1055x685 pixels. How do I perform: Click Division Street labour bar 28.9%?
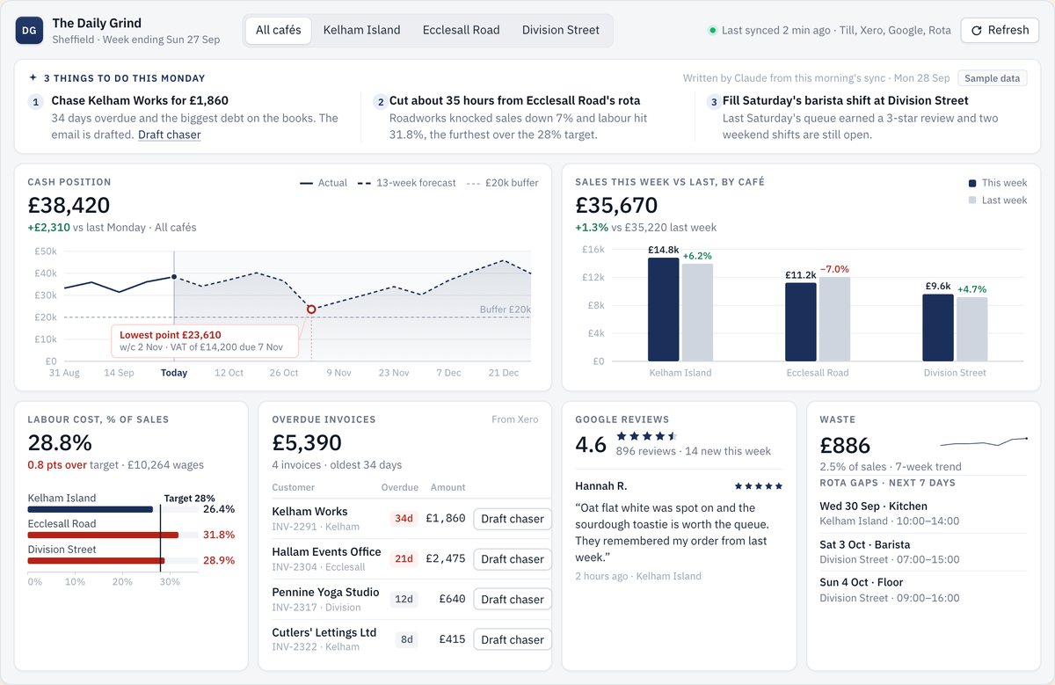96,560
